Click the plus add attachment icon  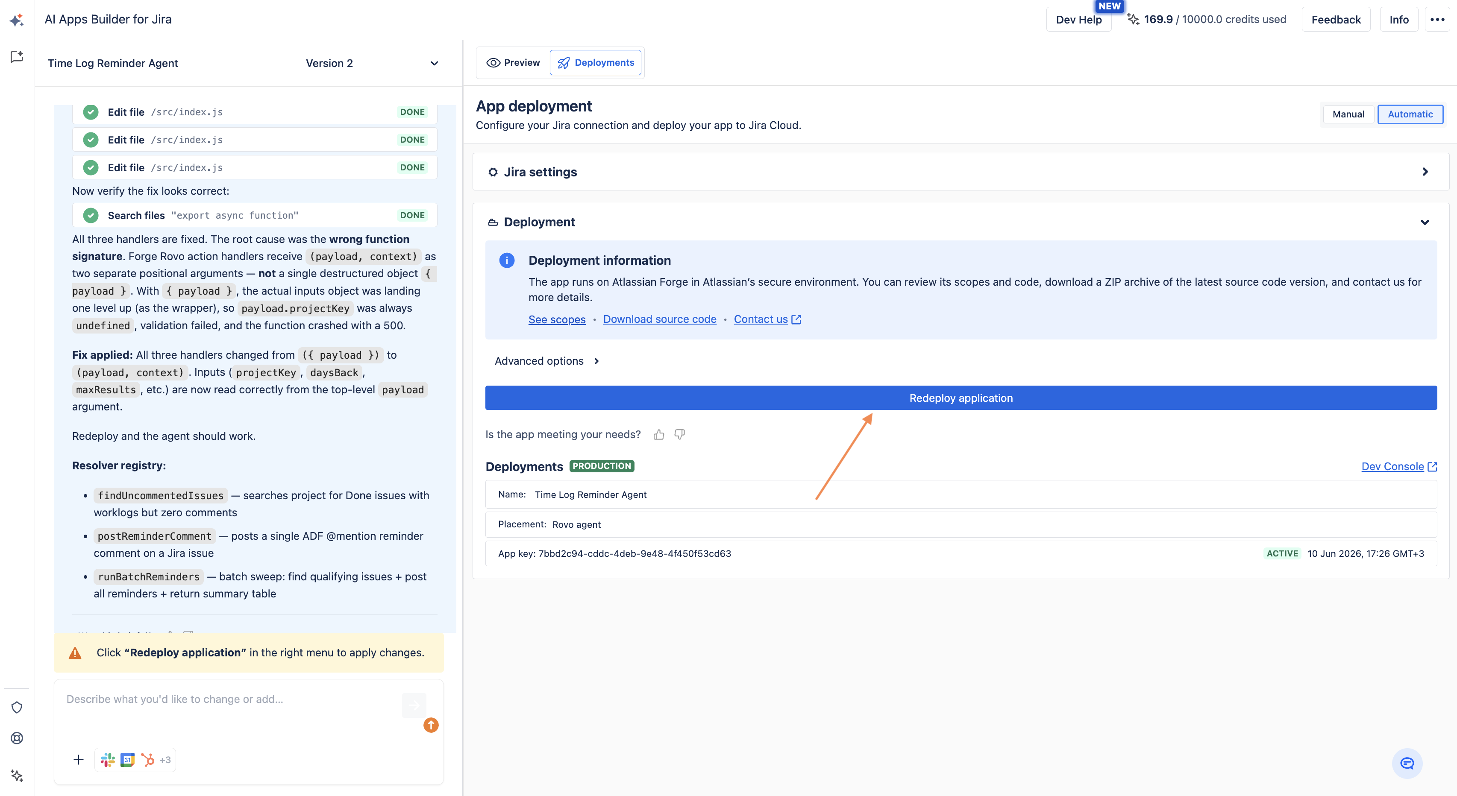coord(79,759)
